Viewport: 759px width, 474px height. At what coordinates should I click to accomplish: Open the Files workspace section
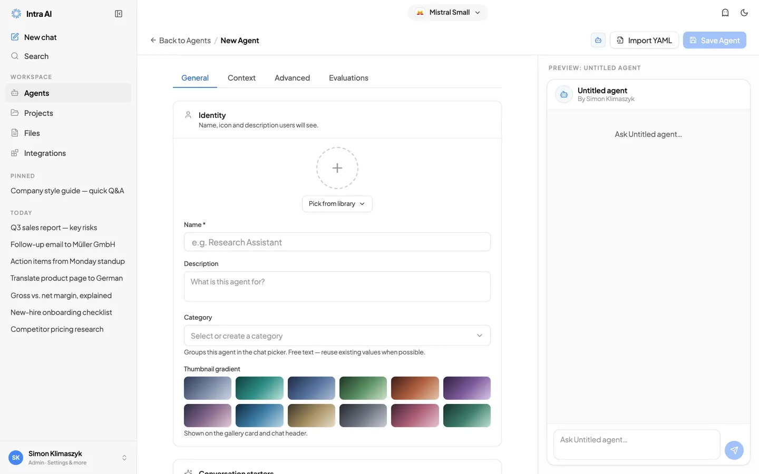pyautogui.click(x=68, y=133)
